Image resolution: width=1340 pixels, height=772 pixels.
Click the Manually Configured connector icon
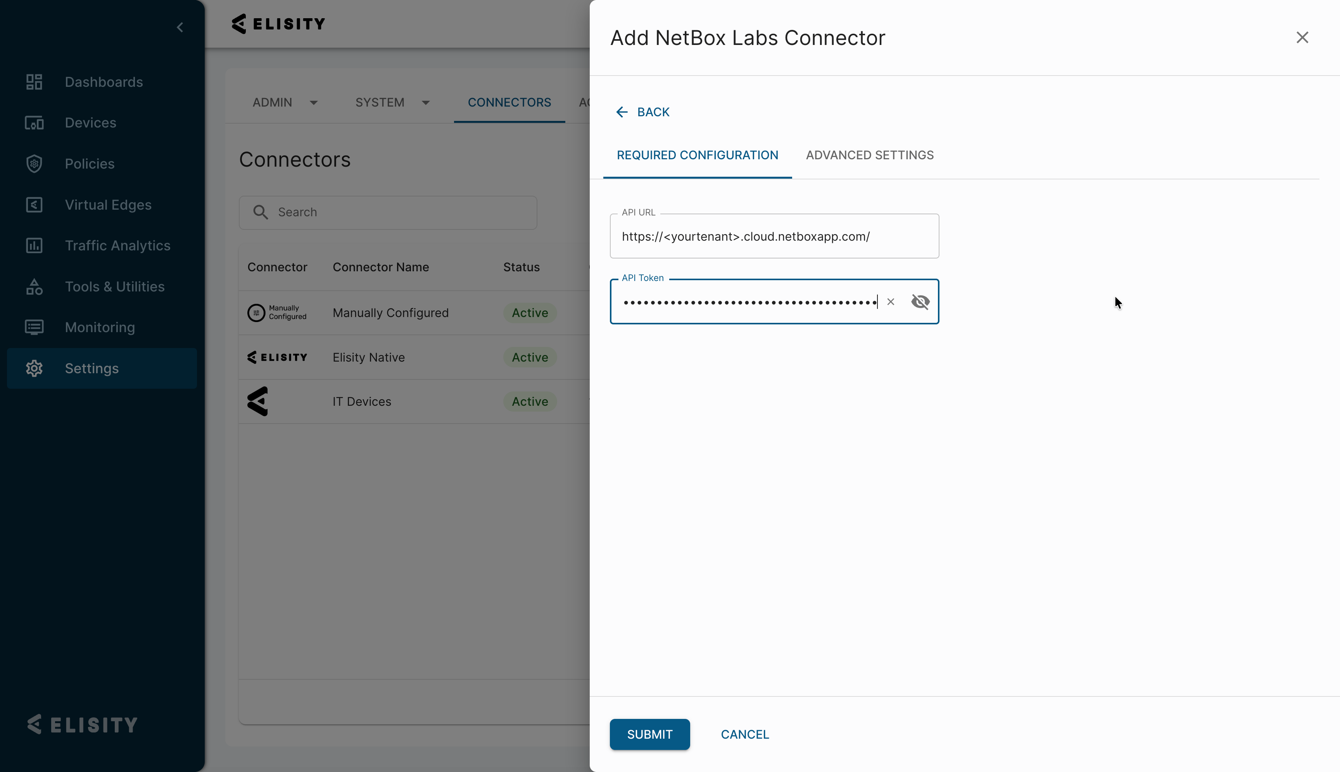[x=277, y=313]
